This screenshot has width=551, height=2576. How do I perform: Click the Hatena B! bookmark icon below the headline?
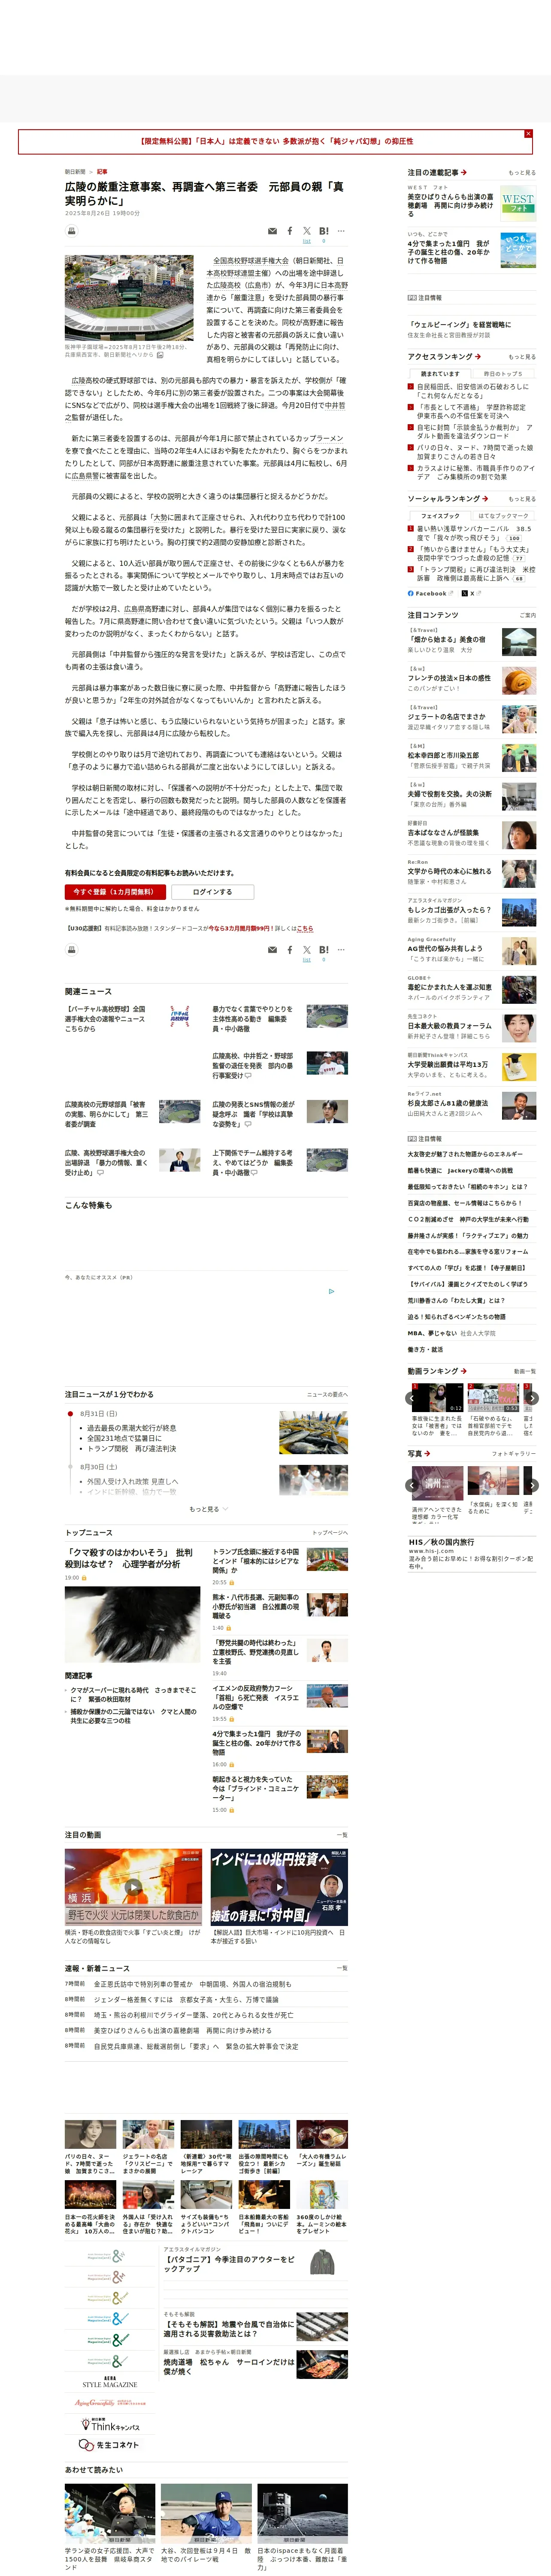[x=323, y=231]
